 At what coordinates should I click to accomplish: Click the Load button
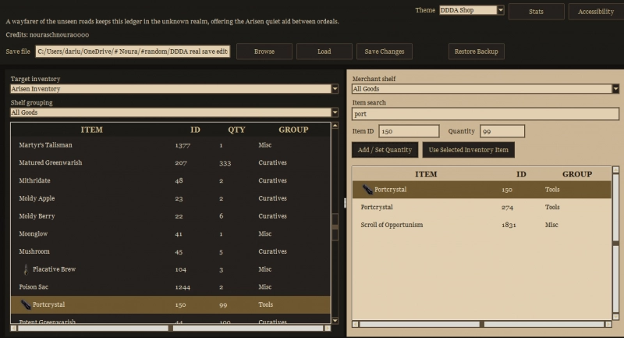click(324, 52)
